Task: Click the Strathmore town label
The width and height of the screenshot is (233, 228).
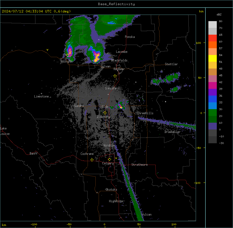Action: (x=139, y=165)
